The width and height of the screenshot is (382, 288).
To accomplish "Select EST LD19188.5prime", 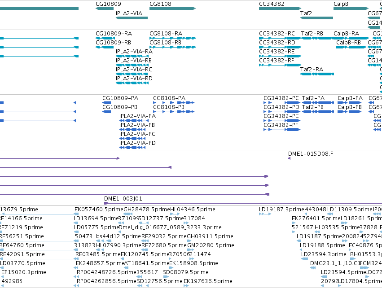I will (x=322, y=245).
